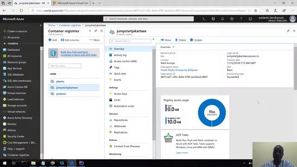Move the registry resource

coord(166,40)
